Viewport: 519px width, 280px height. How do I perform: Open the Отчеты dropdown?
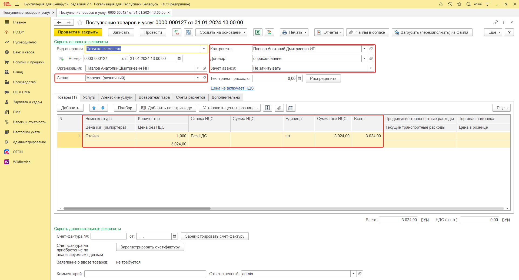click(329, 32)
